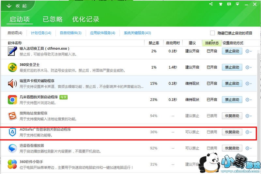
Task: Click the 今天 tag on 几米看图
Action: coord(63,97)
